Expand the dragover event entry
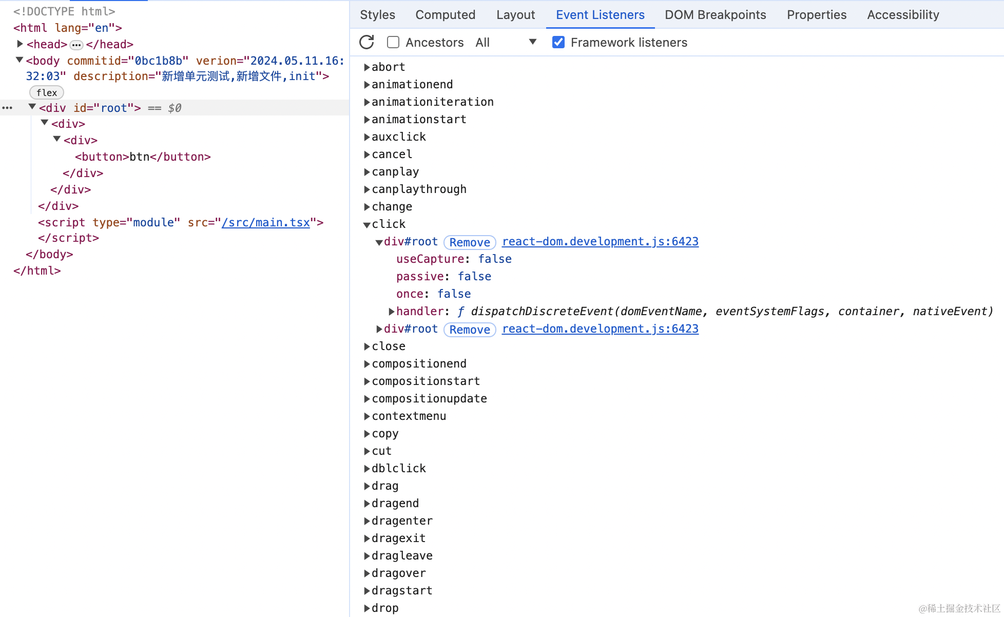 coord(367,573)
